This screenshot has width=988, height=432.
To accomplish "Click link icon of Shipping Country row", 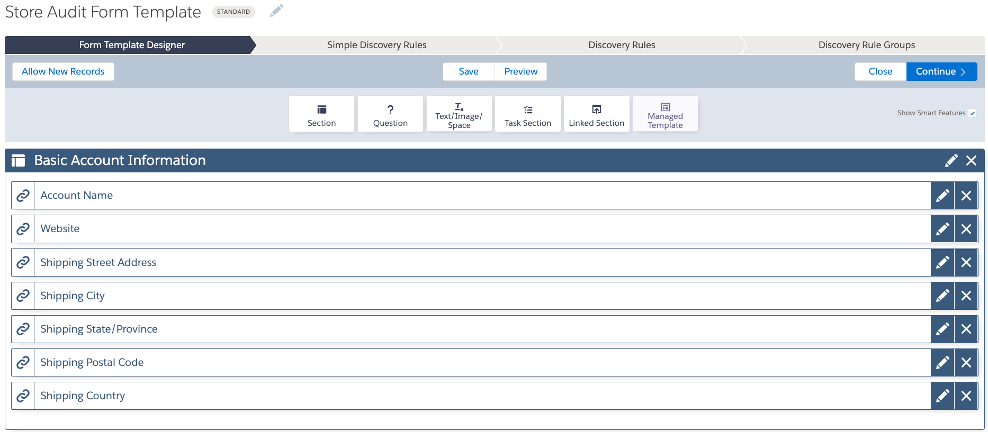I will pos(23,396).
